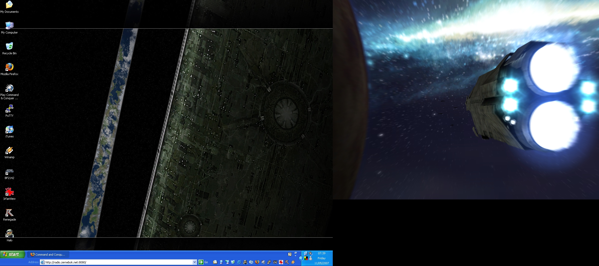Open the Mozilla Firefox desktop shortcut
Viewport: 599px width, 266px height.
9,67
